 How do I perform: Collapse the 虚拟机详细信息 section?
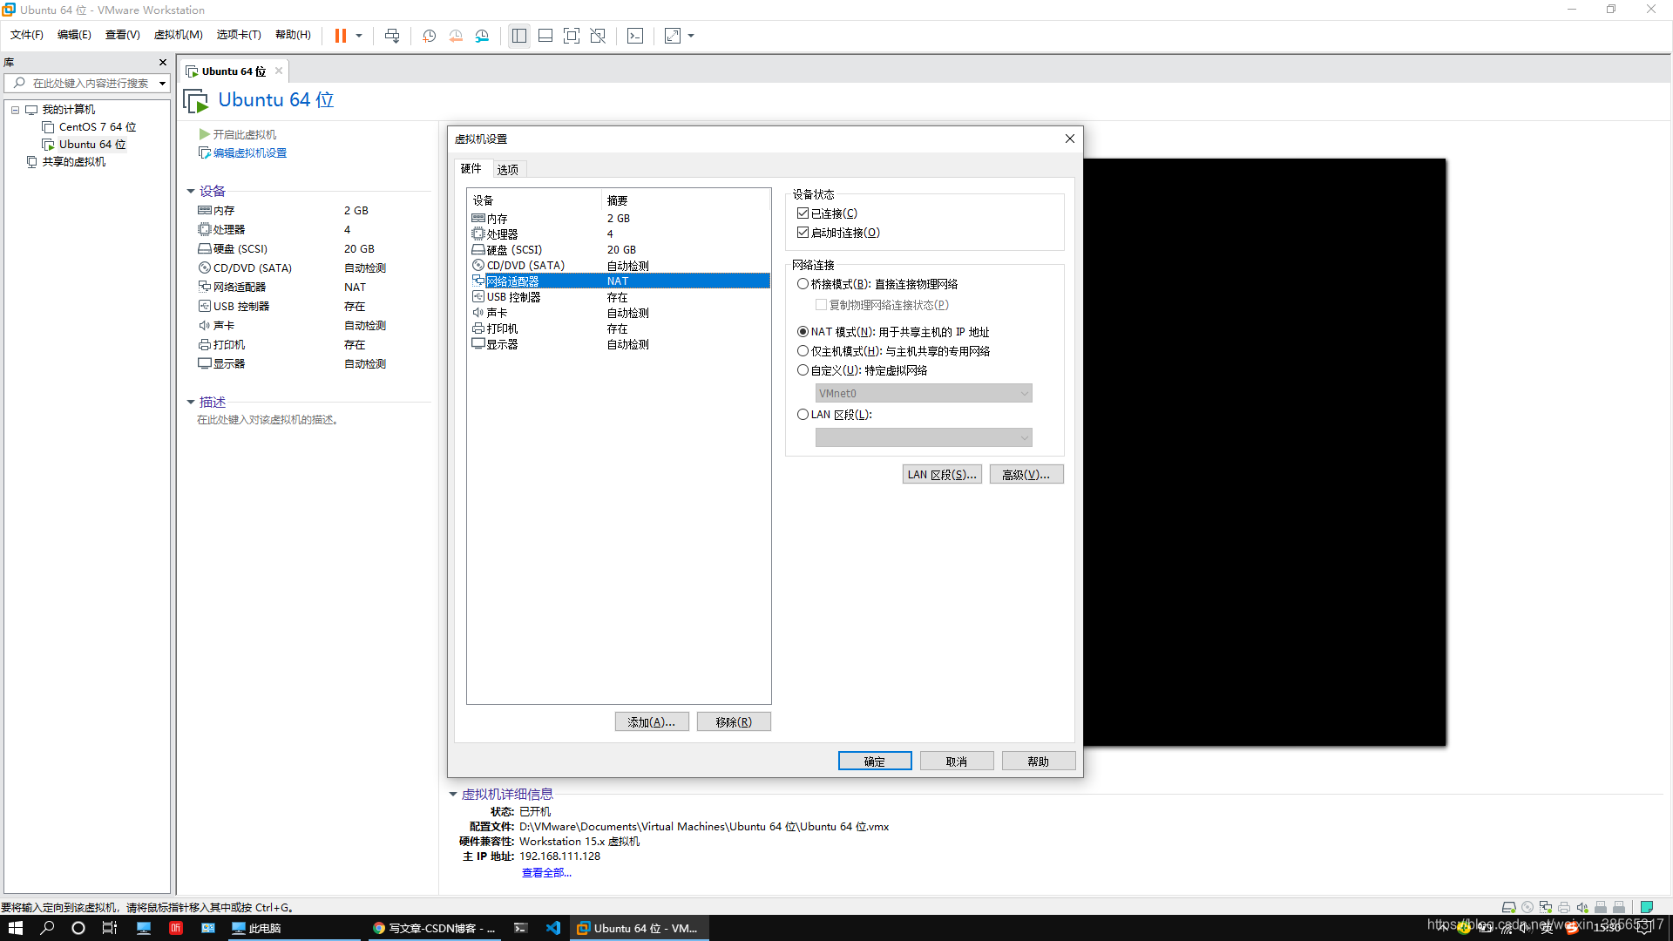pyautogui.click(x=453, y=794)
